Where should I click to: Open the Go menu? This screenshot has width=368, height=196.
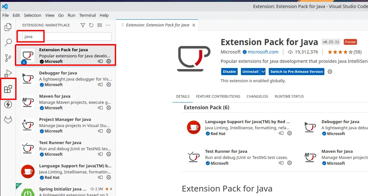pyautogui.click(x=61, y=15)
